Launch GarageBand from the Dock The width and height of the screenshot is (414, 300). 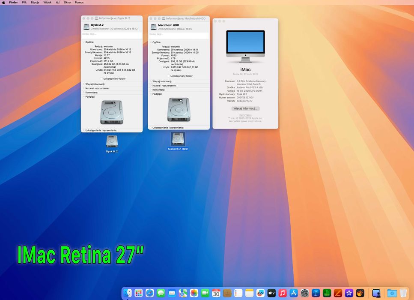click(x=360, y=293)
